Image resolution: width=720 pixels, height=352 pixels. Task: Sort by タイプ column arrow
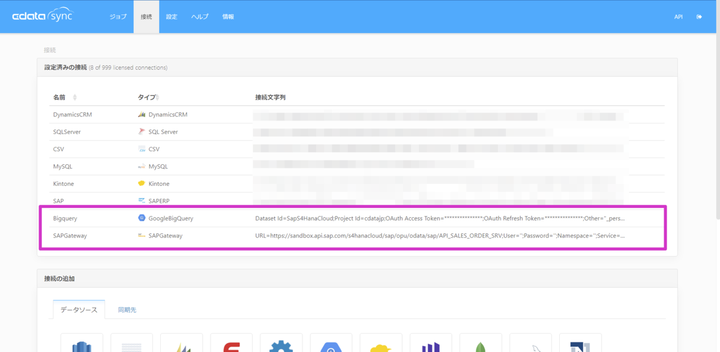pyautogui.click(x=157, y=97)
